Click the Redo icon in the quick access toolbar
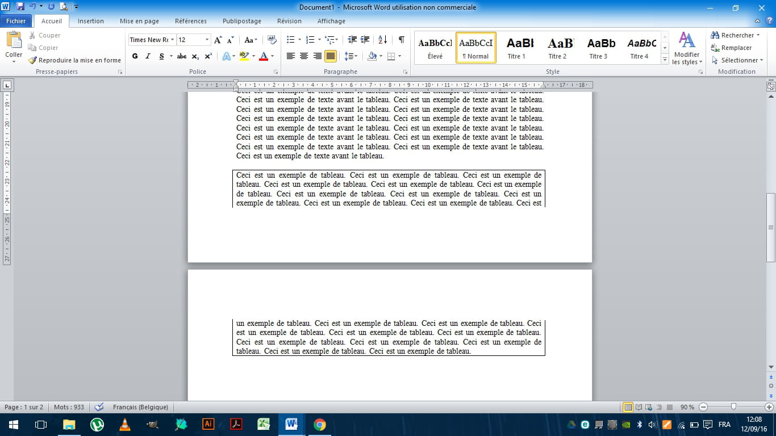Screen dimensions: 776x436 51,7
